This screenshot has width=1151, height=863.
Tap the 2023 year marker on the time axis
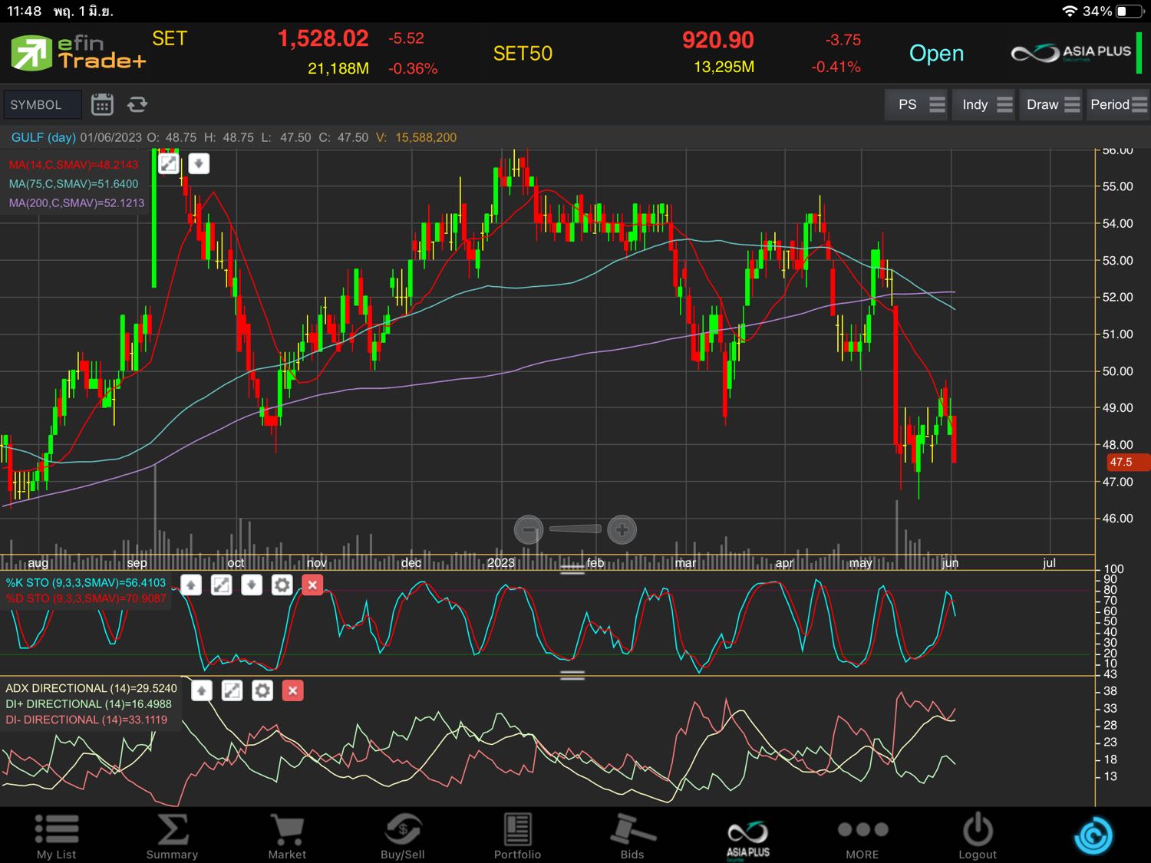[501, 562]
